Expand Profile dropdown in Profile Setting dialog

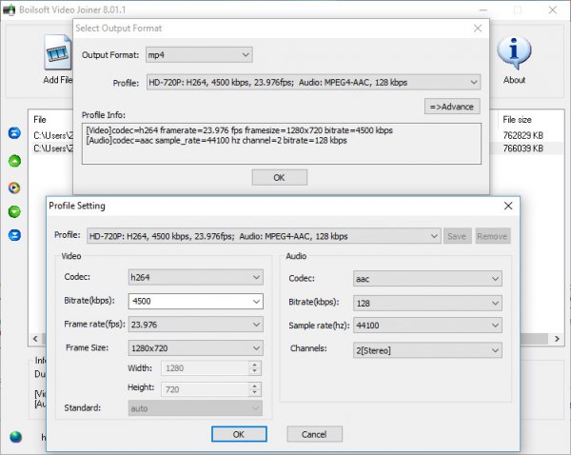(x=264, y=236)
